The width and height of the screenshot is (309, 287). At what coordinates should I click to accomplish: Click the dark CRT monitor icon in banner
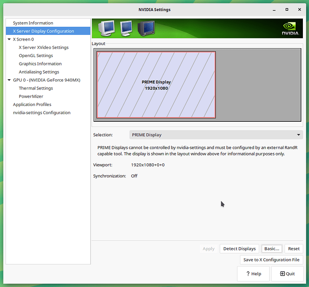(146, 28)
